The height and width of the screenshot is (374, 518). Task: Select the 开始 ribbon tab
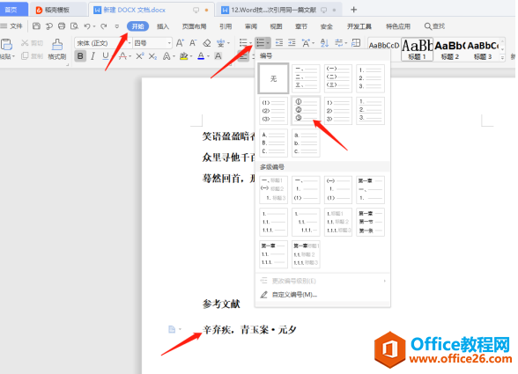(137, 26)
